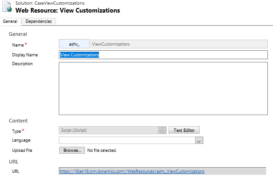Click the Type field label
This screenshot has width=273, height=184.
click(16, 131)
